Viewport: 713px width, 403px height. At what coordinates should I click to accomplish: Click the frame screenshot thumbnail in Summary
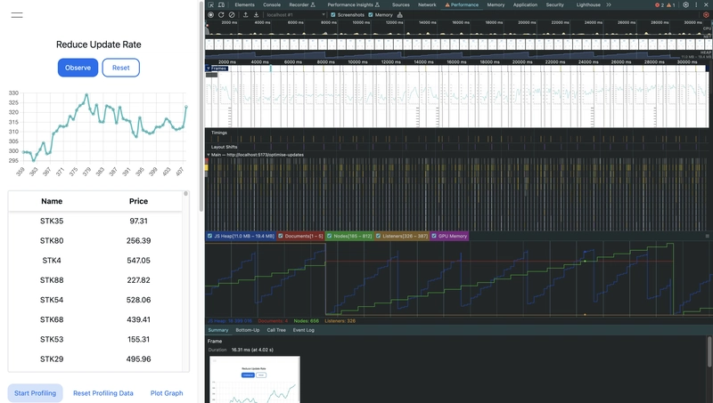point(254,380)
